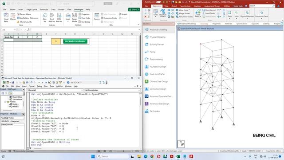Start Record Macro in Excel
This screenshot has height=160, width=284.
24,14
